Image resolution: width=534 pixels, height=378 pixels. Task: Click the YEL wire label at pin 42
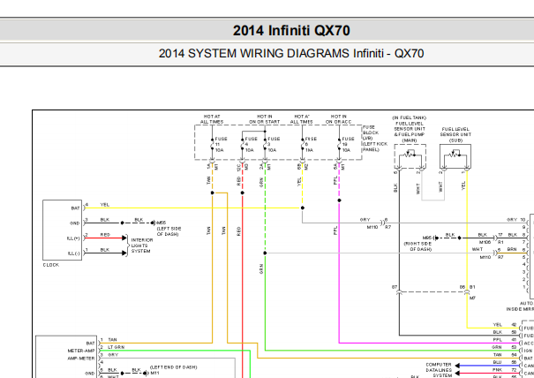pyautogui.click(x=497, y=325)
